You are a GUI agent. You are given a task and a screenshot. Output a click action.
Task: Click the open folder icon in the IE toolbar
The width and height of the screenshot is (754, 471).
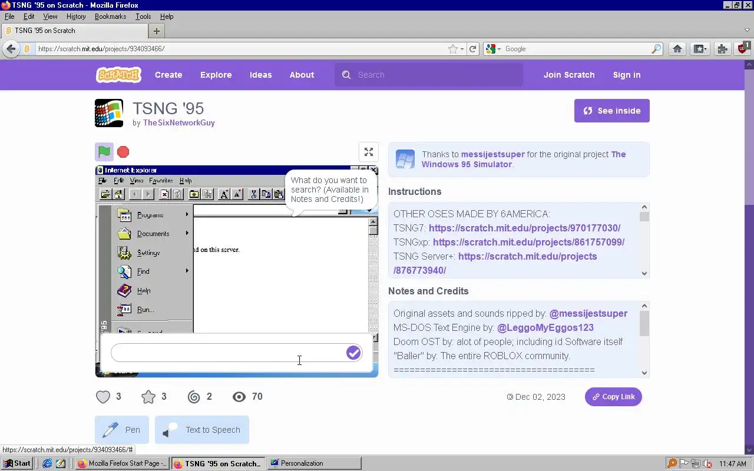coord(105,194)
